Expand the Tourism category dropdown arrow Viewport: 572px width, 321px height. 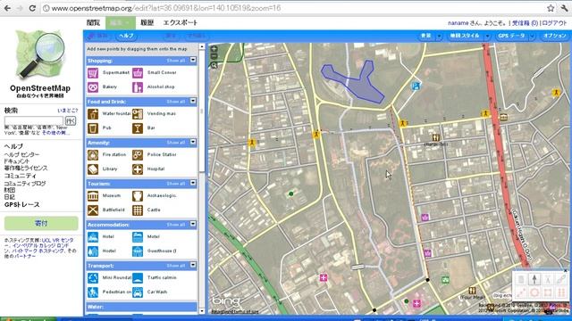point(193,183)
